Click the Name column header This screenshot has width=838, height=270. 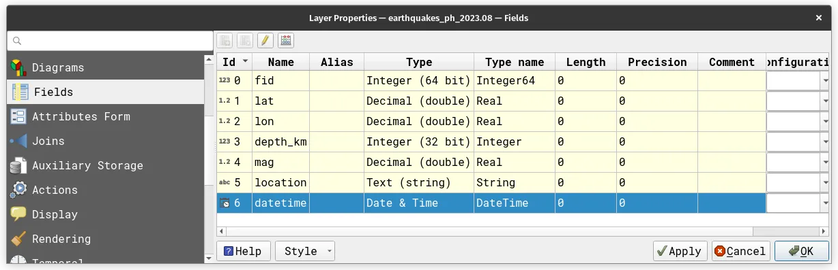[280, 62]
